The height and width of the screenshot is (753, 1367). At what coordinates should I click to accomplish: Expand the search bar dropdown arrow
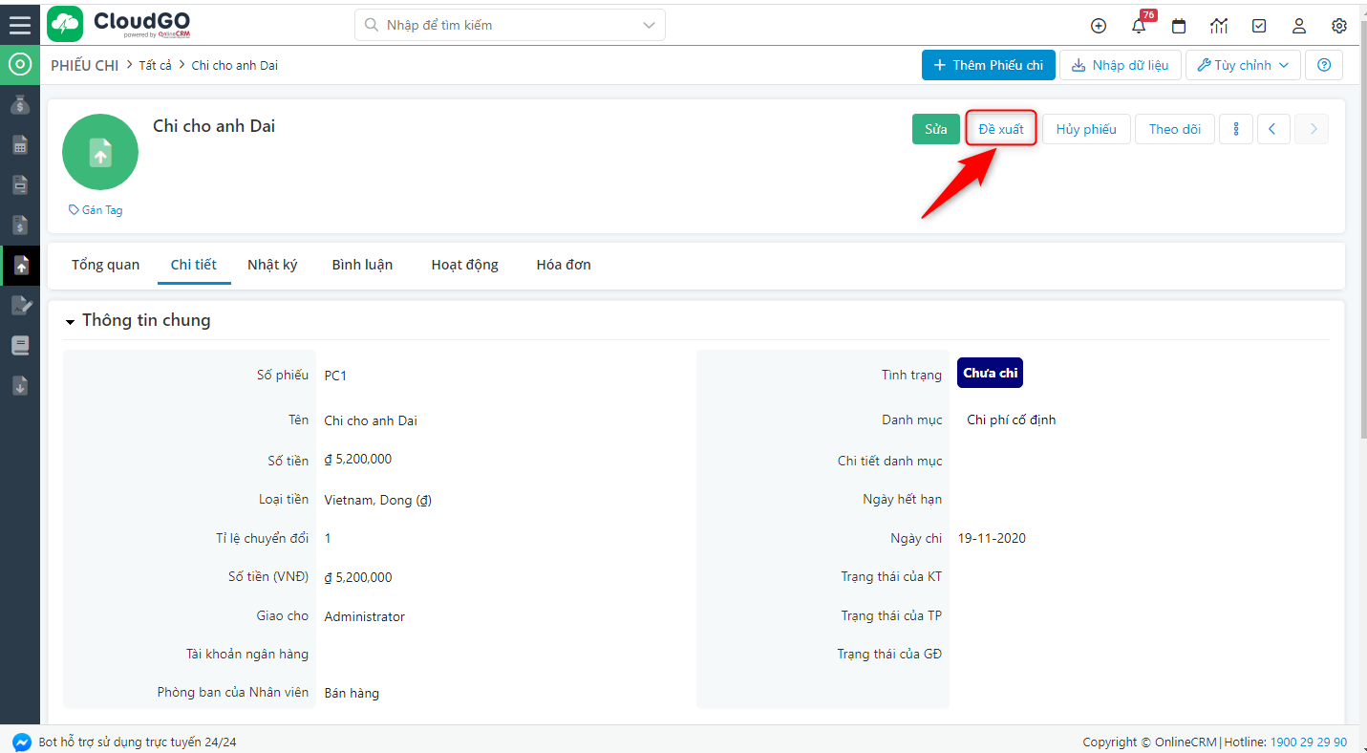pos(648,25)
